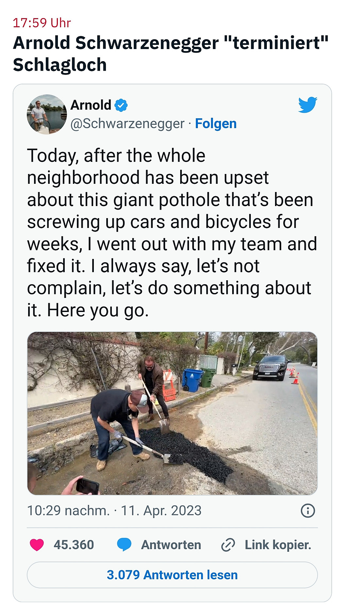
Task: Click the display name Arnold
Action: pos(91,105)
